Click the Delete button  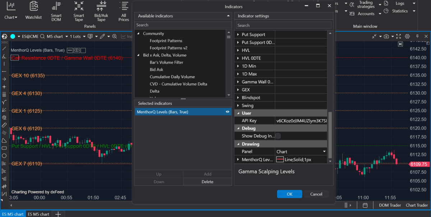(x=207, y=182)
